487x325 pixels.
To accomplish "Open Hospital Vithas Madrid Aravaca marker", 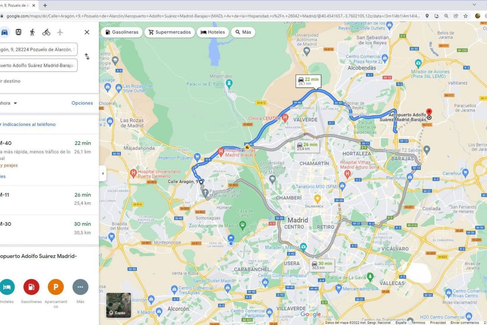I will (221, 151).
